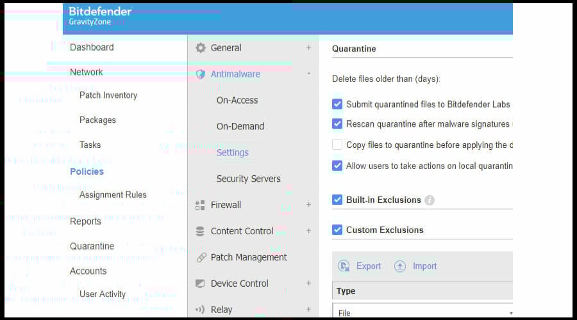Expand the General section plus sign
The width and height of the screenshot is (577, 320).
pos(309,48)
